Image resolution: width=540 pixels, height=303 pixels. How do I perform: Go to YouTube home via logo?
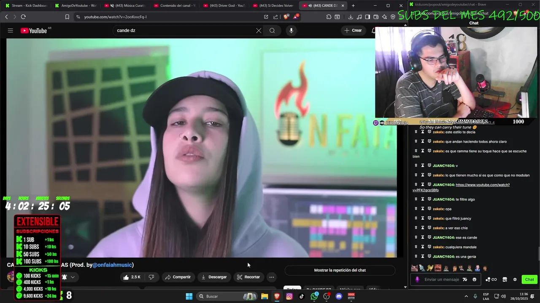click(34, 30)
